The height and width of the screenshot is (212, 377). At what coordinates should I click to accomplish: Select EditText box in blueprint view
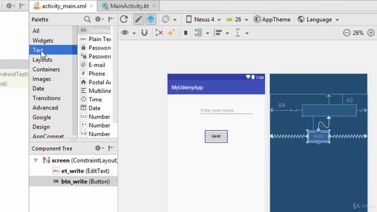click(x=329, y=110)
